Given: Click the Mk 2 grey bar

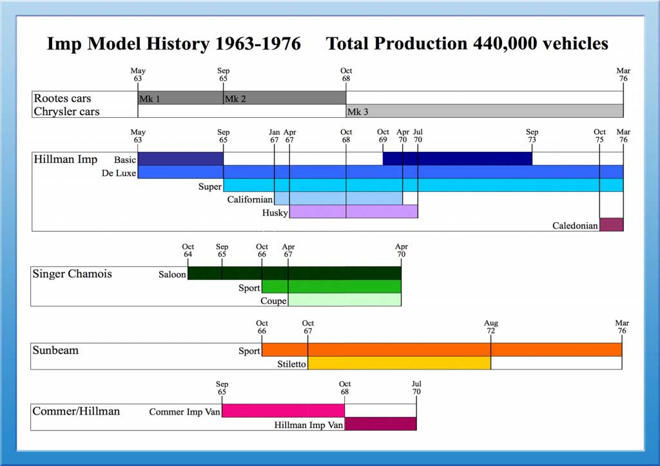Looking at the screenshot, I should tap(284, 98).
